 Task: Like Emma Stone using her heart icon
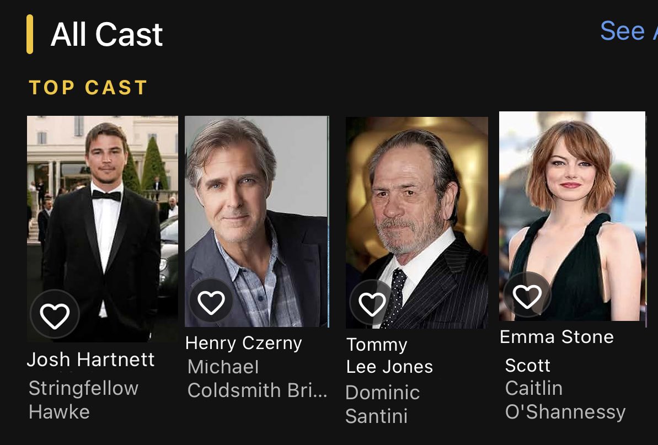(x=527, y=295)
